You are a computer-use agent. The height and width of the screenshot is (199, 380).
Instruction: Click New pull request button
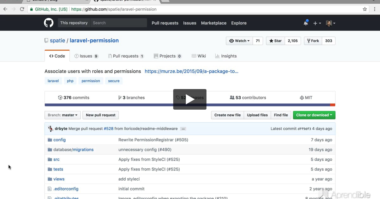pyautogui.click(x=101, y=115)
